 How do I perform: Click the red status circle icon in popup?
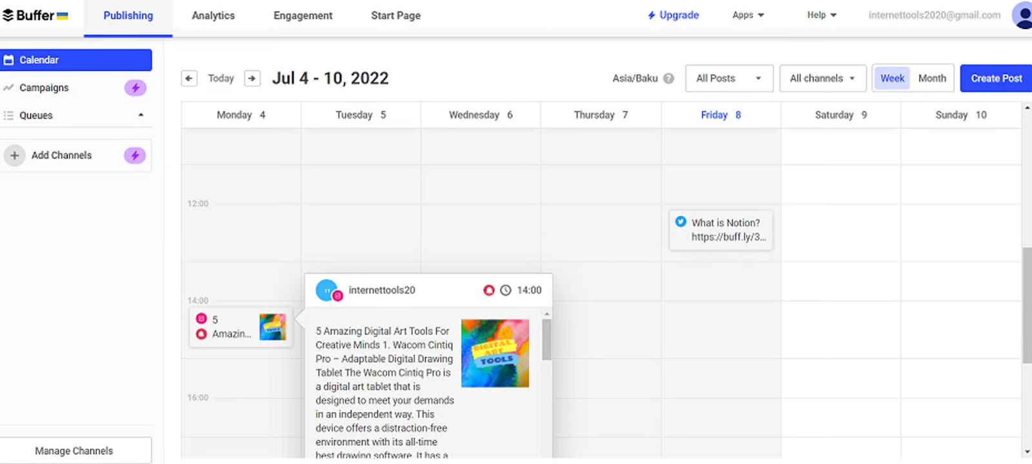(x=489, y=291)
